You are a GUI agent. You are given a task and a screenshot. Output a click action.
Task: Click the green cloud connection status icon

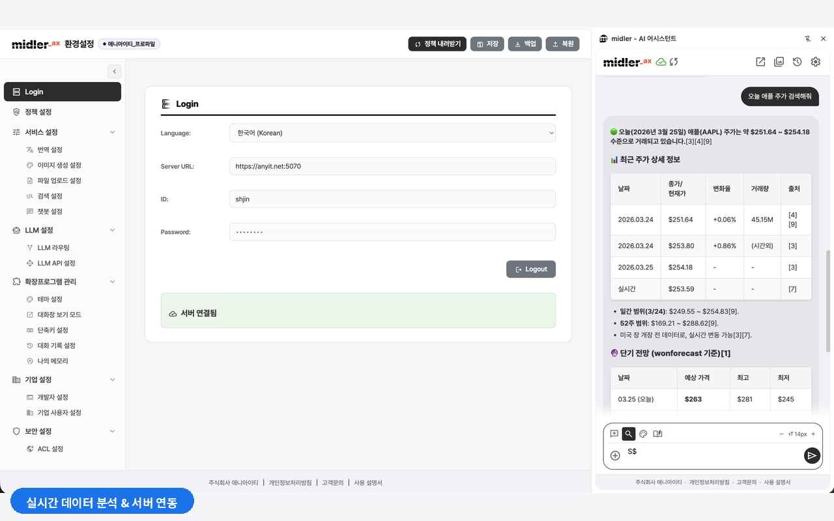tap(661, 62)
